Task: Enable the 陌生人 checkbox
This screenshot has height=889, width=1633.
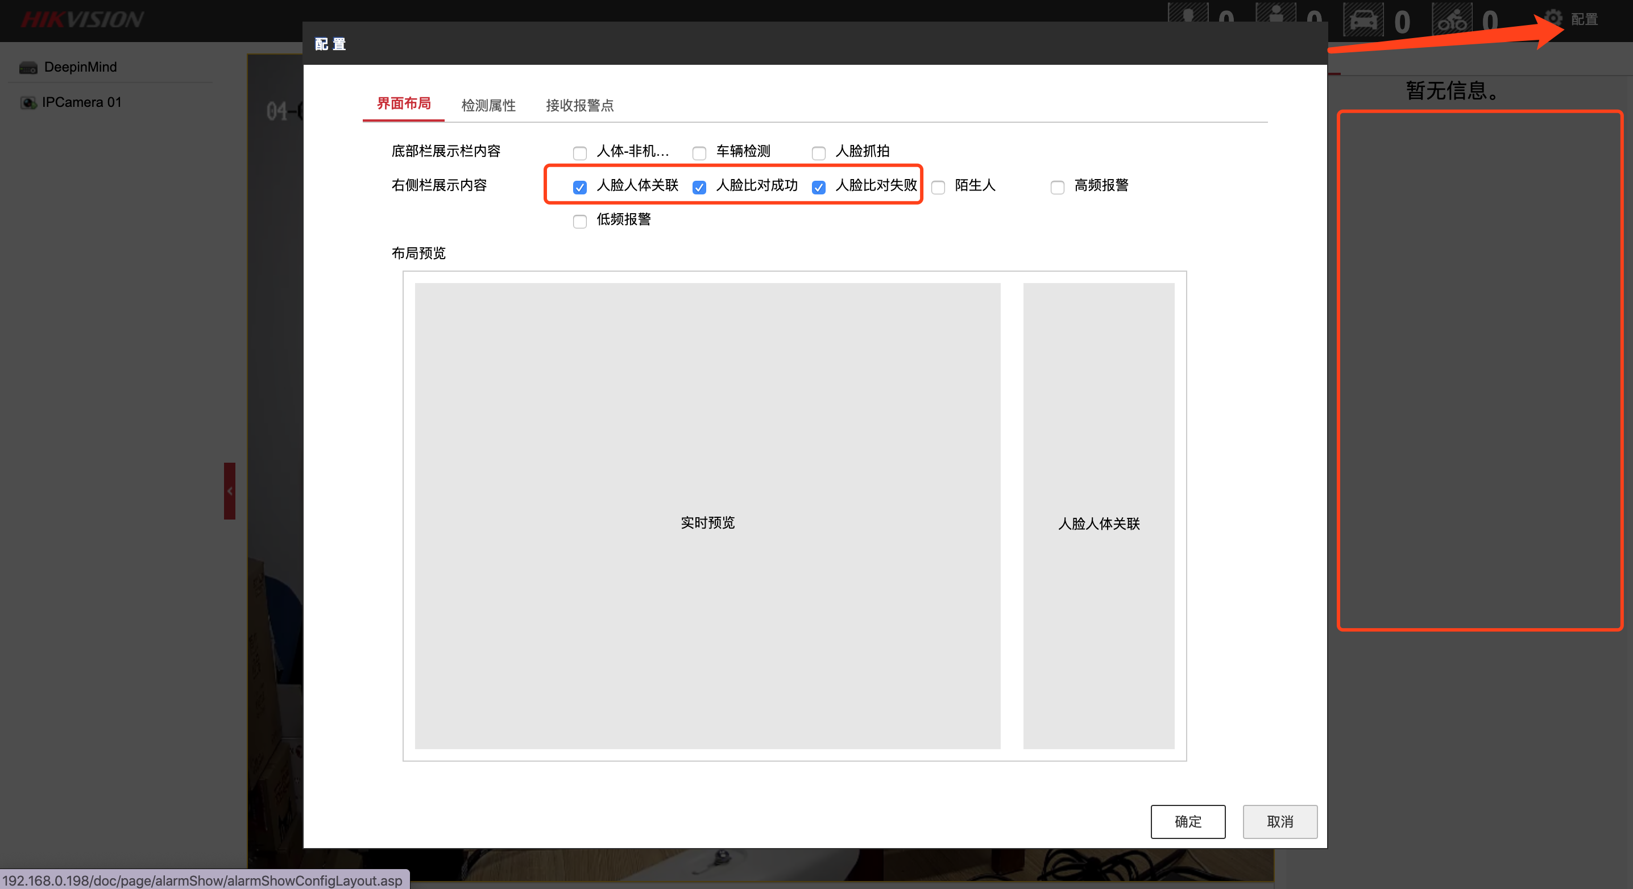Action: [938, 187]
